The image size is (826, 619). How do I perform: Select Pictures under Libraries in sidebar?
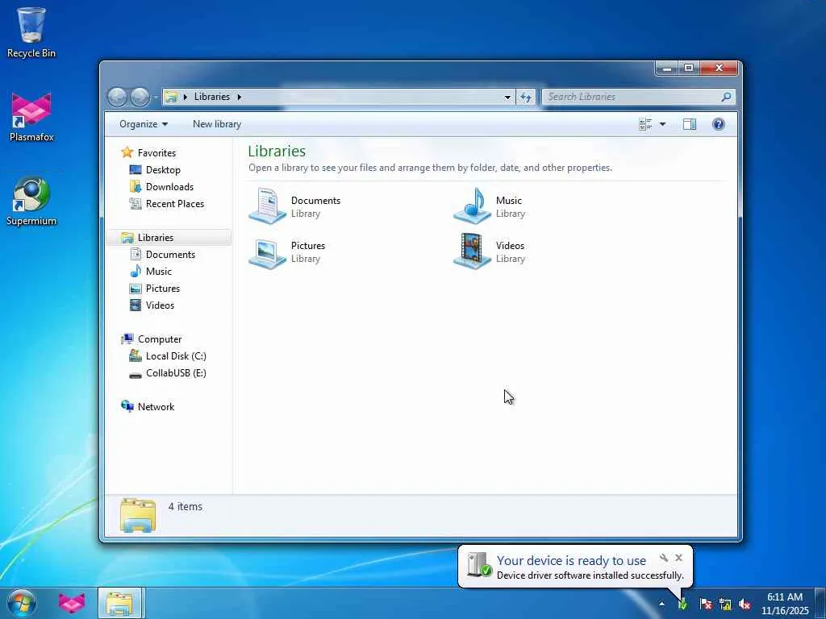[162, 288]
